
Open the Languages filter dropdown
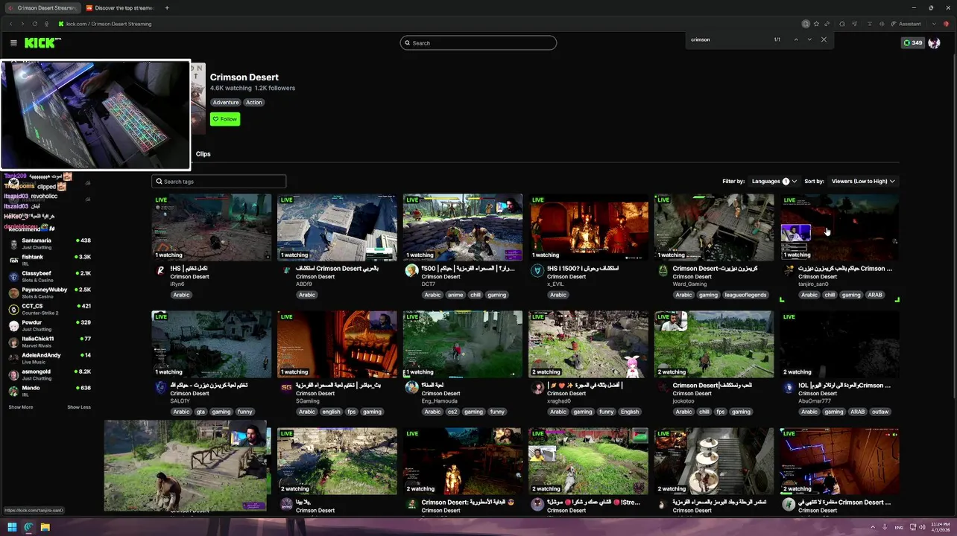[774, 181]
